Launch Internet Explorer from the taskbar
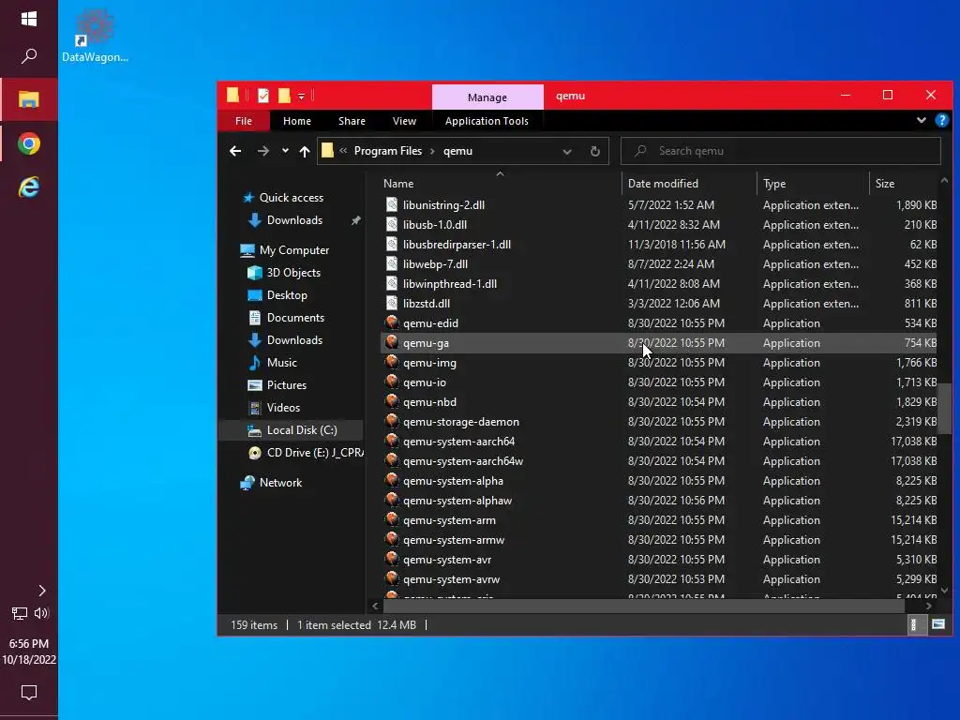The image size is (960, 720). pos(29,187)
